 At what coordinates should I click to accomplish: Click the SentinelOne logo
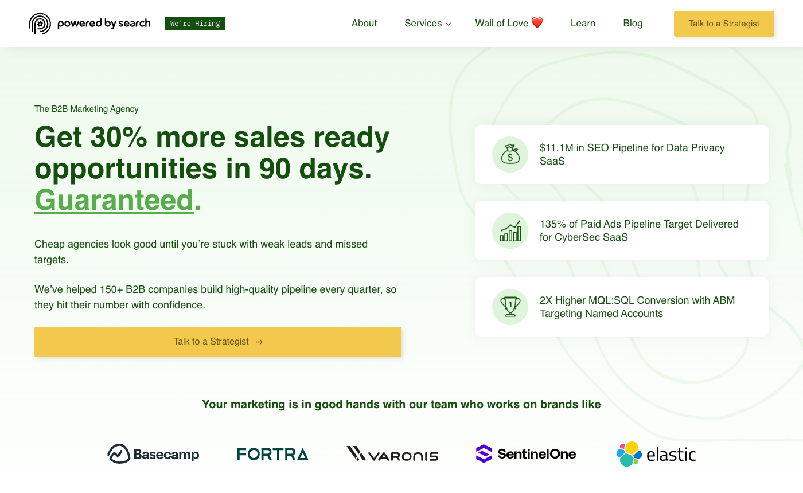point(526,454)
